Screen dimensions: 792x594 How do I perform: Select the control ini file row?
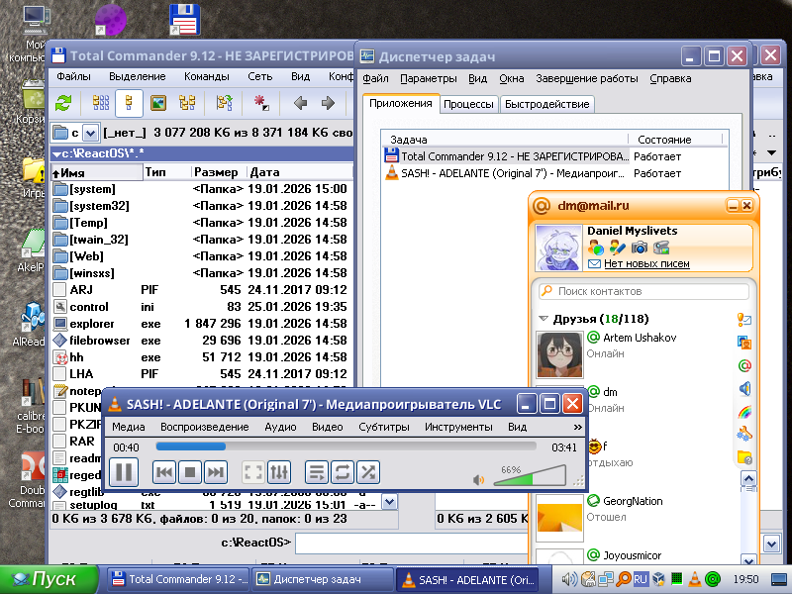[x=201, y=307]
